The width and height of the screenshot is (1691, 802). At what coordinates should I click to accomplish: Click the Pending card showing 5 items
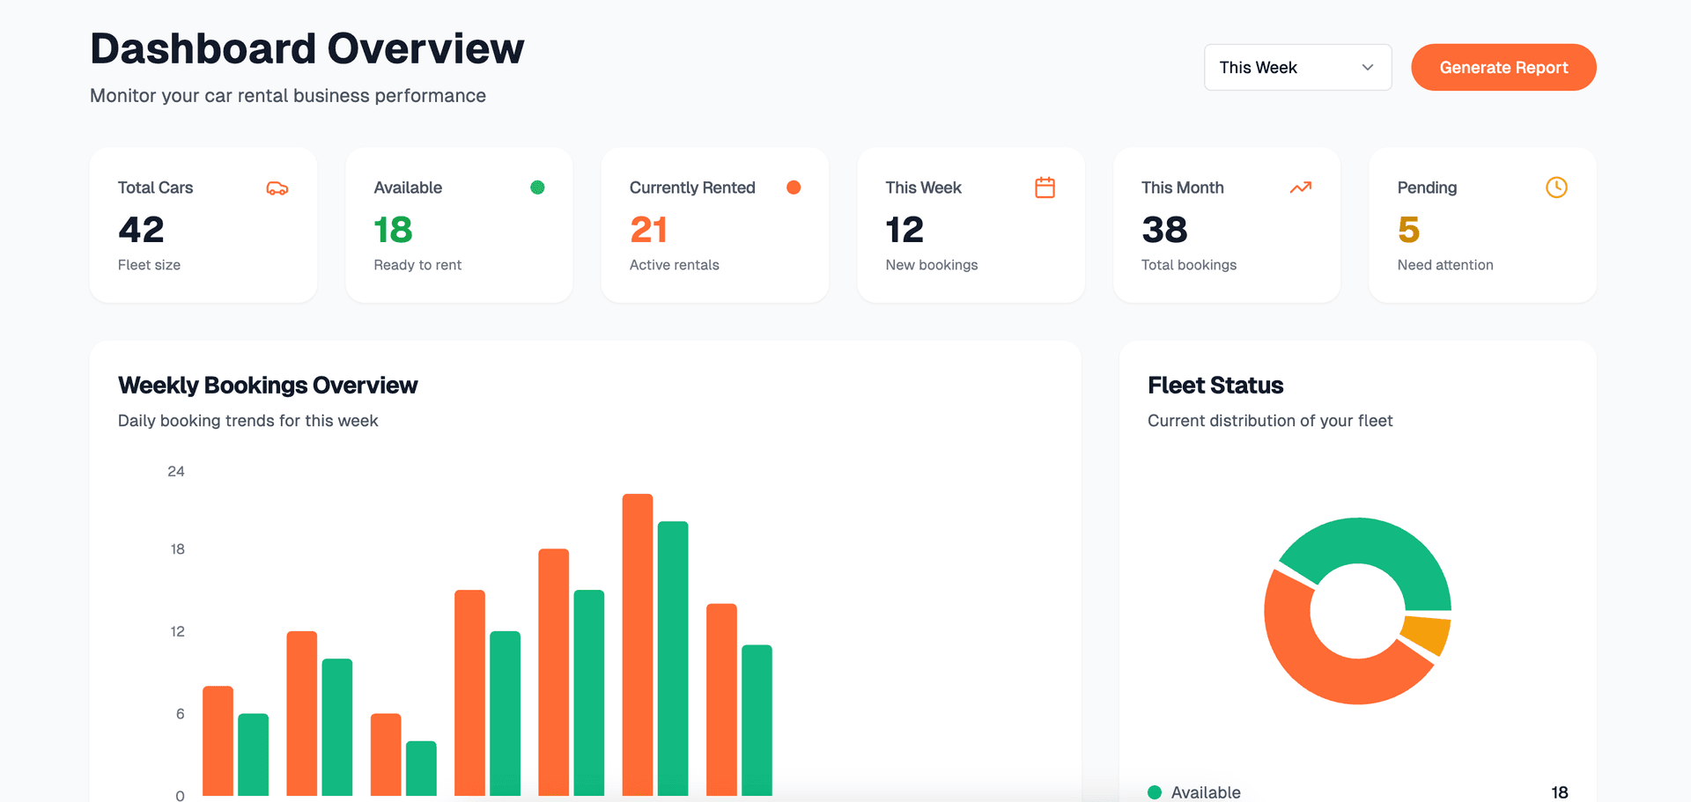(1481, 224)
